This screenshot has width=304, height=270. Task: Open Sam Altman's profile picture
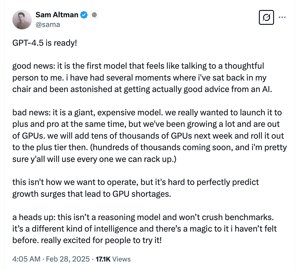tap(22, 20)
